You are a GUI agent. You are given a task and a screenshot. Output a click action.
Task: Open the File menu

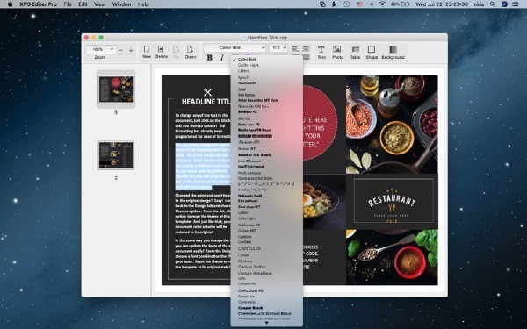(x=68, y=4)
